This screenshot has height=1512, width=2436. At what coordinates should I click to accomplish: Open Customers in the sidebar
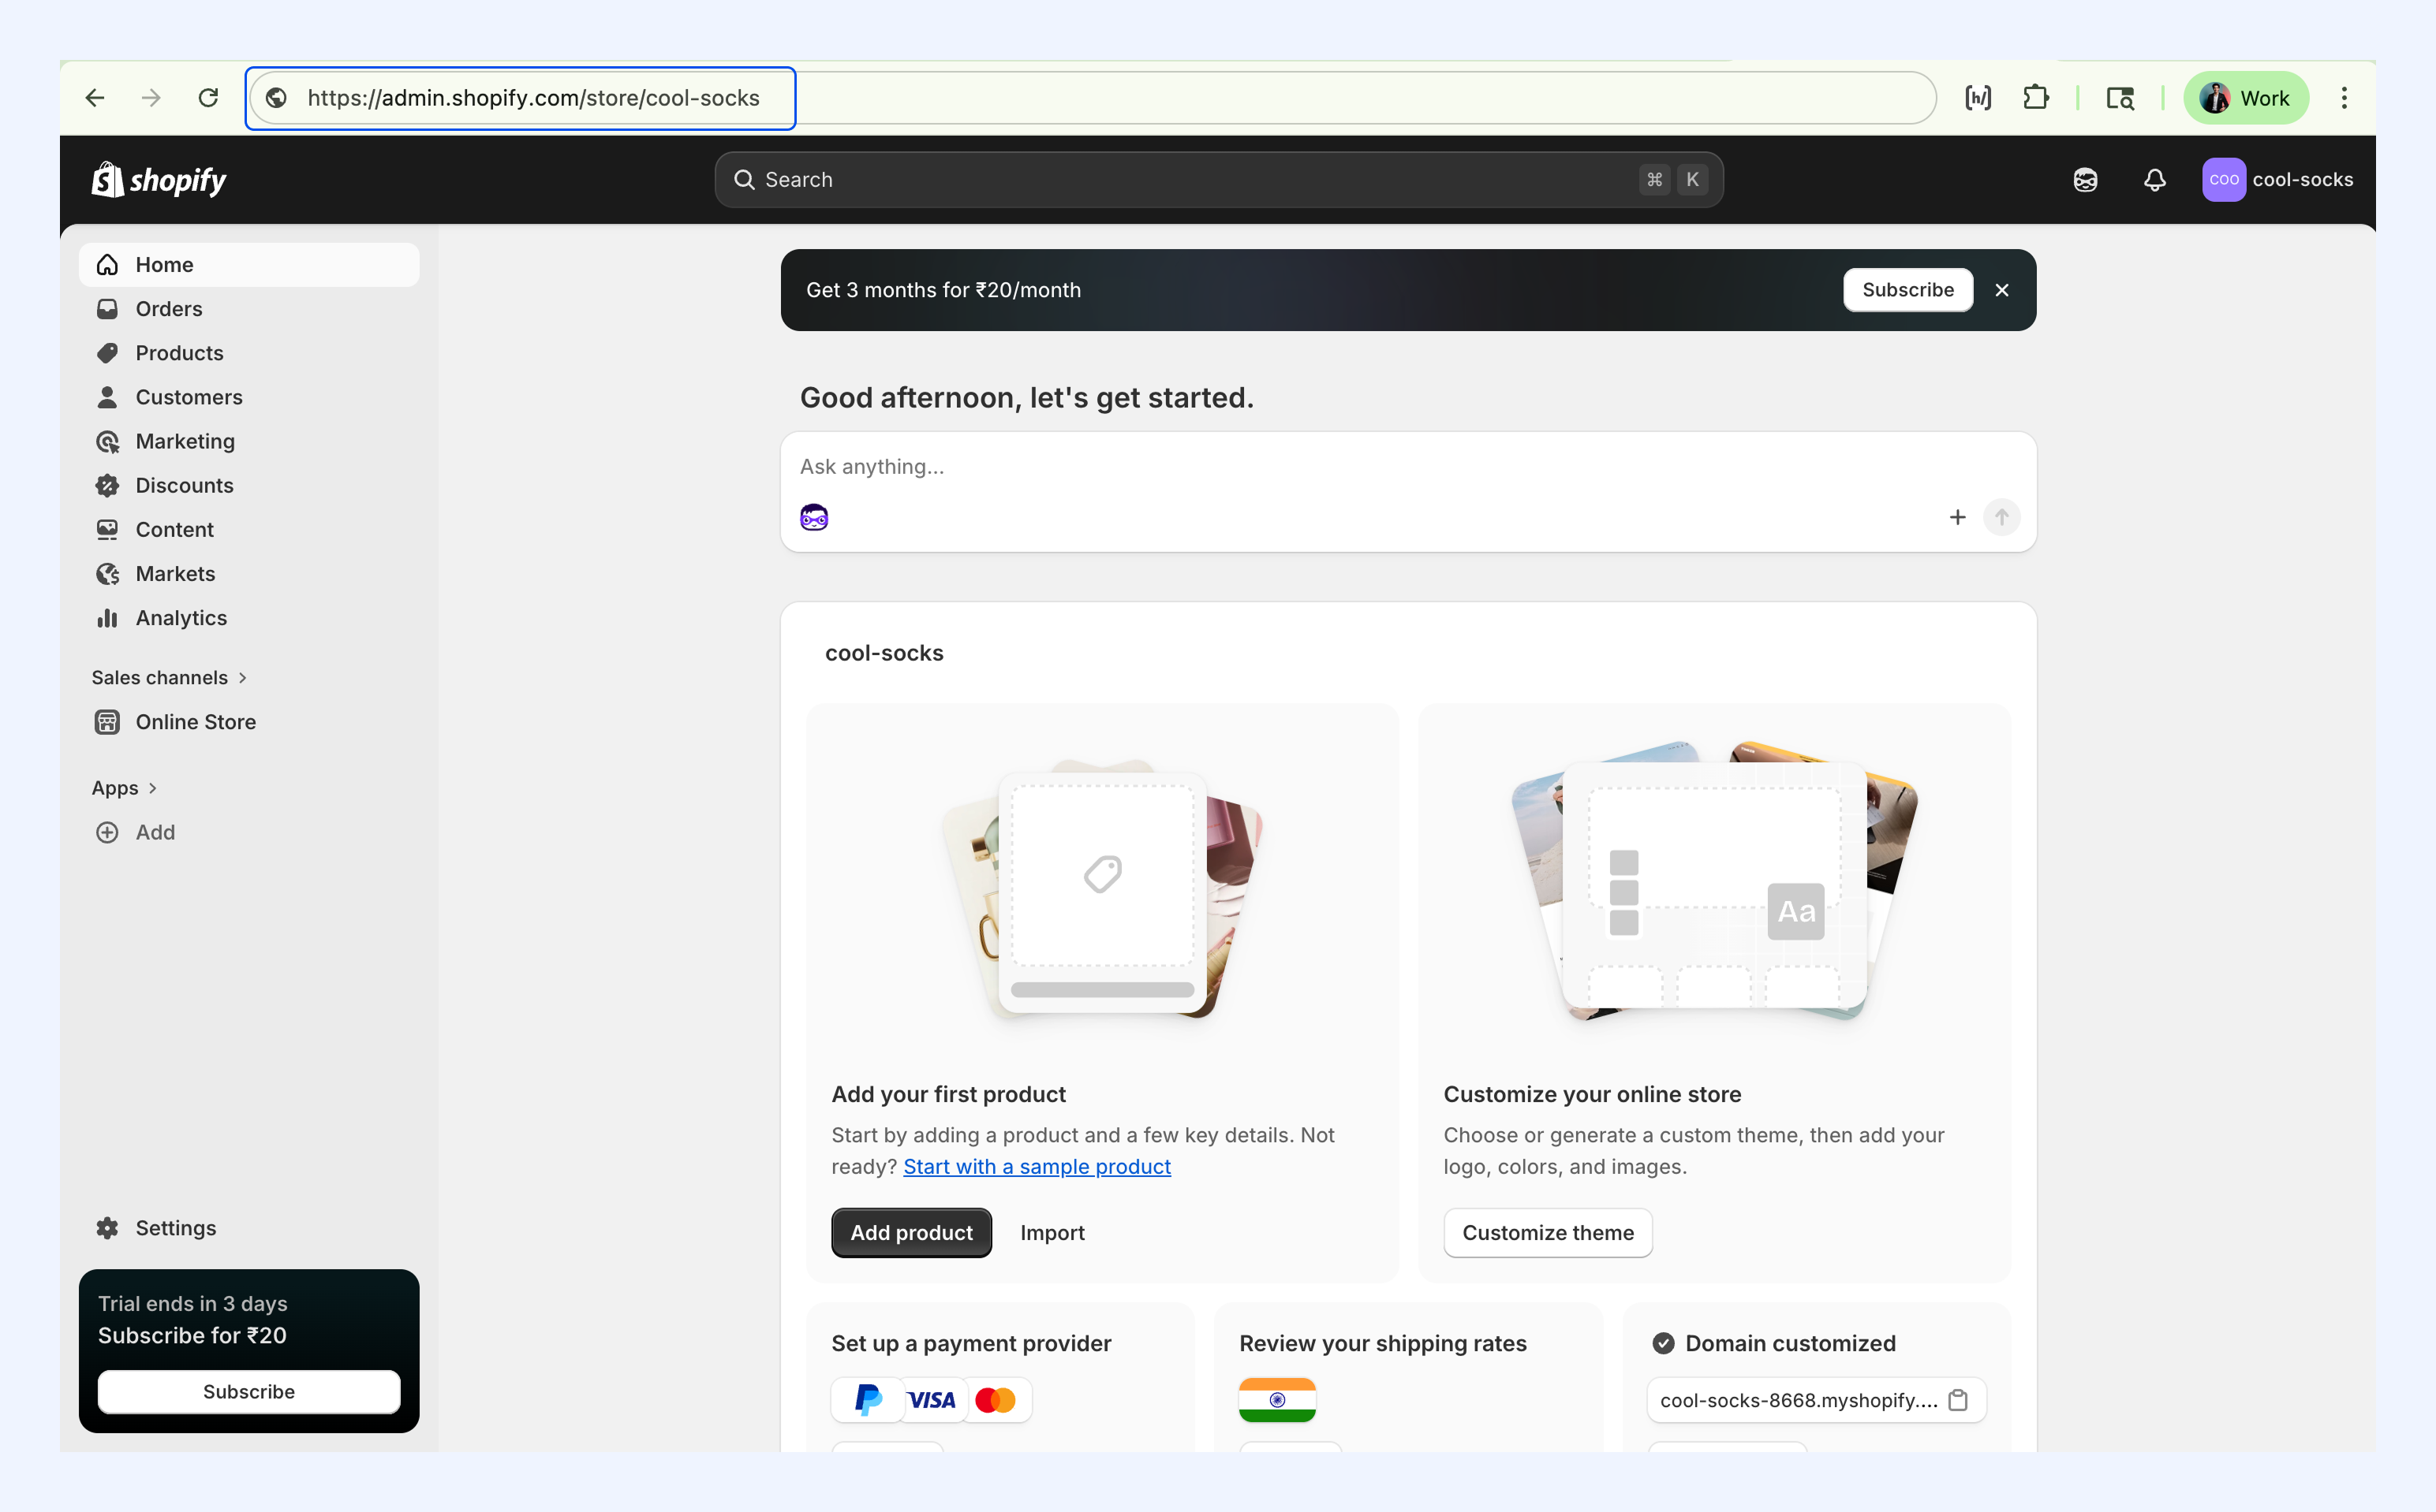pos(249,397)
